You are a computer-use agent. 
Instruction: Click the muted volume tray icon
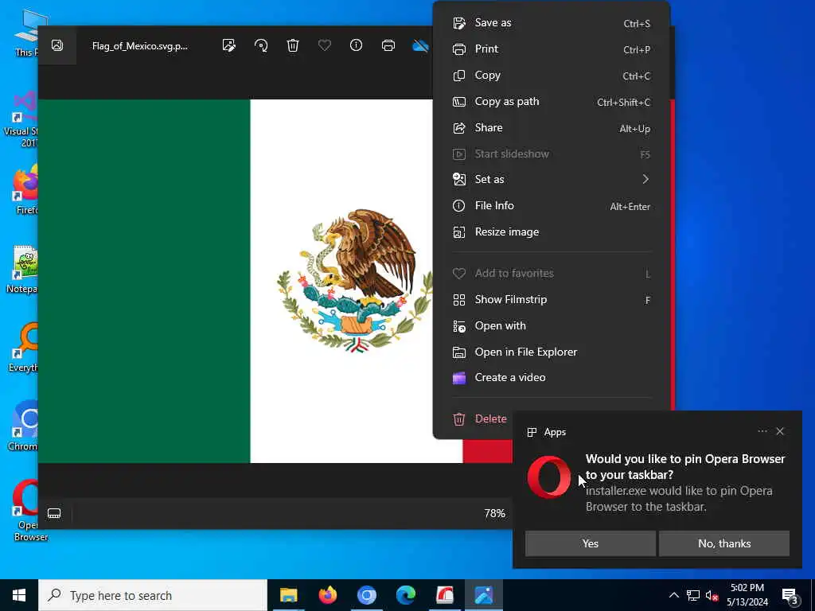712,595
